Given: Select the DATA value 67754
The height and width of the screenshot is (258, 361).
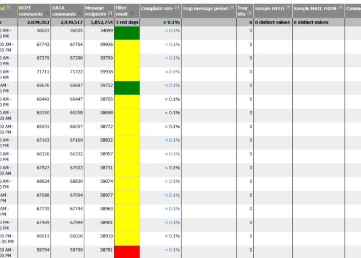Looking at the screenshot, I should (76, 45).
